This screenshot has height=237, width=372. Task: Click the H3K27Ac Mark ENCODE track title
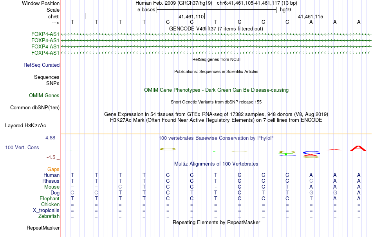pos(216,120)
